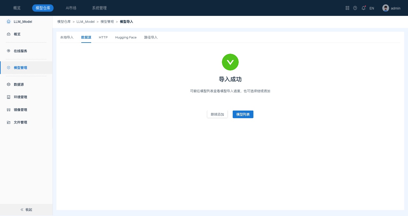The height and width of the screenshot is (216, 408).
Task: Switch to the Hugging Face tab
Action: 126,37
